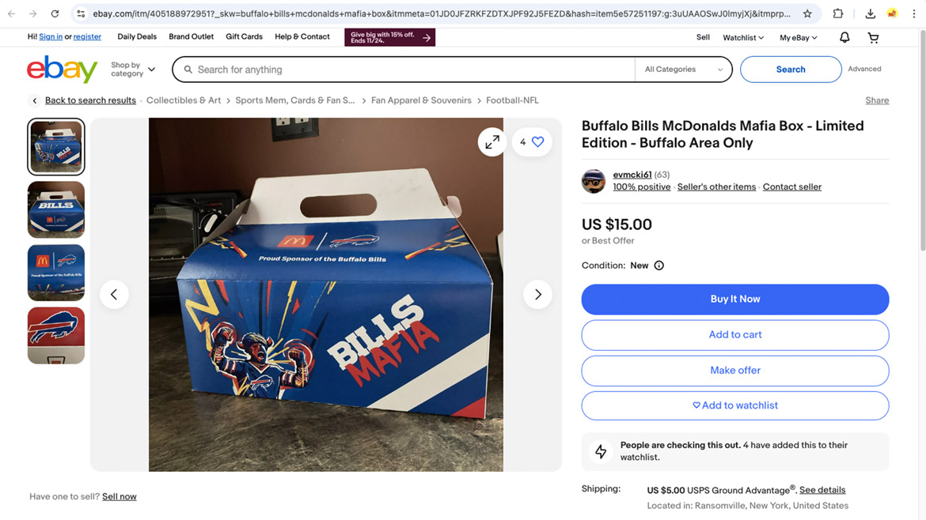Click the condition info icon next to New
926x520 pixels.
pyautogui.click(x=658, y=266)
